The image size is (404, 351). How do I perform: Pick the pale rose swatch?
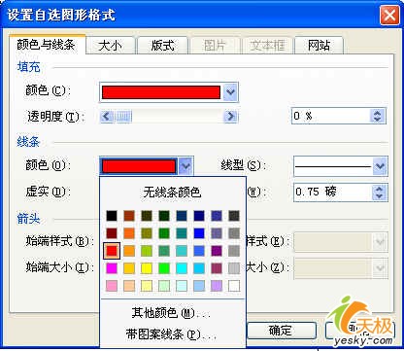tap(112, 286)
